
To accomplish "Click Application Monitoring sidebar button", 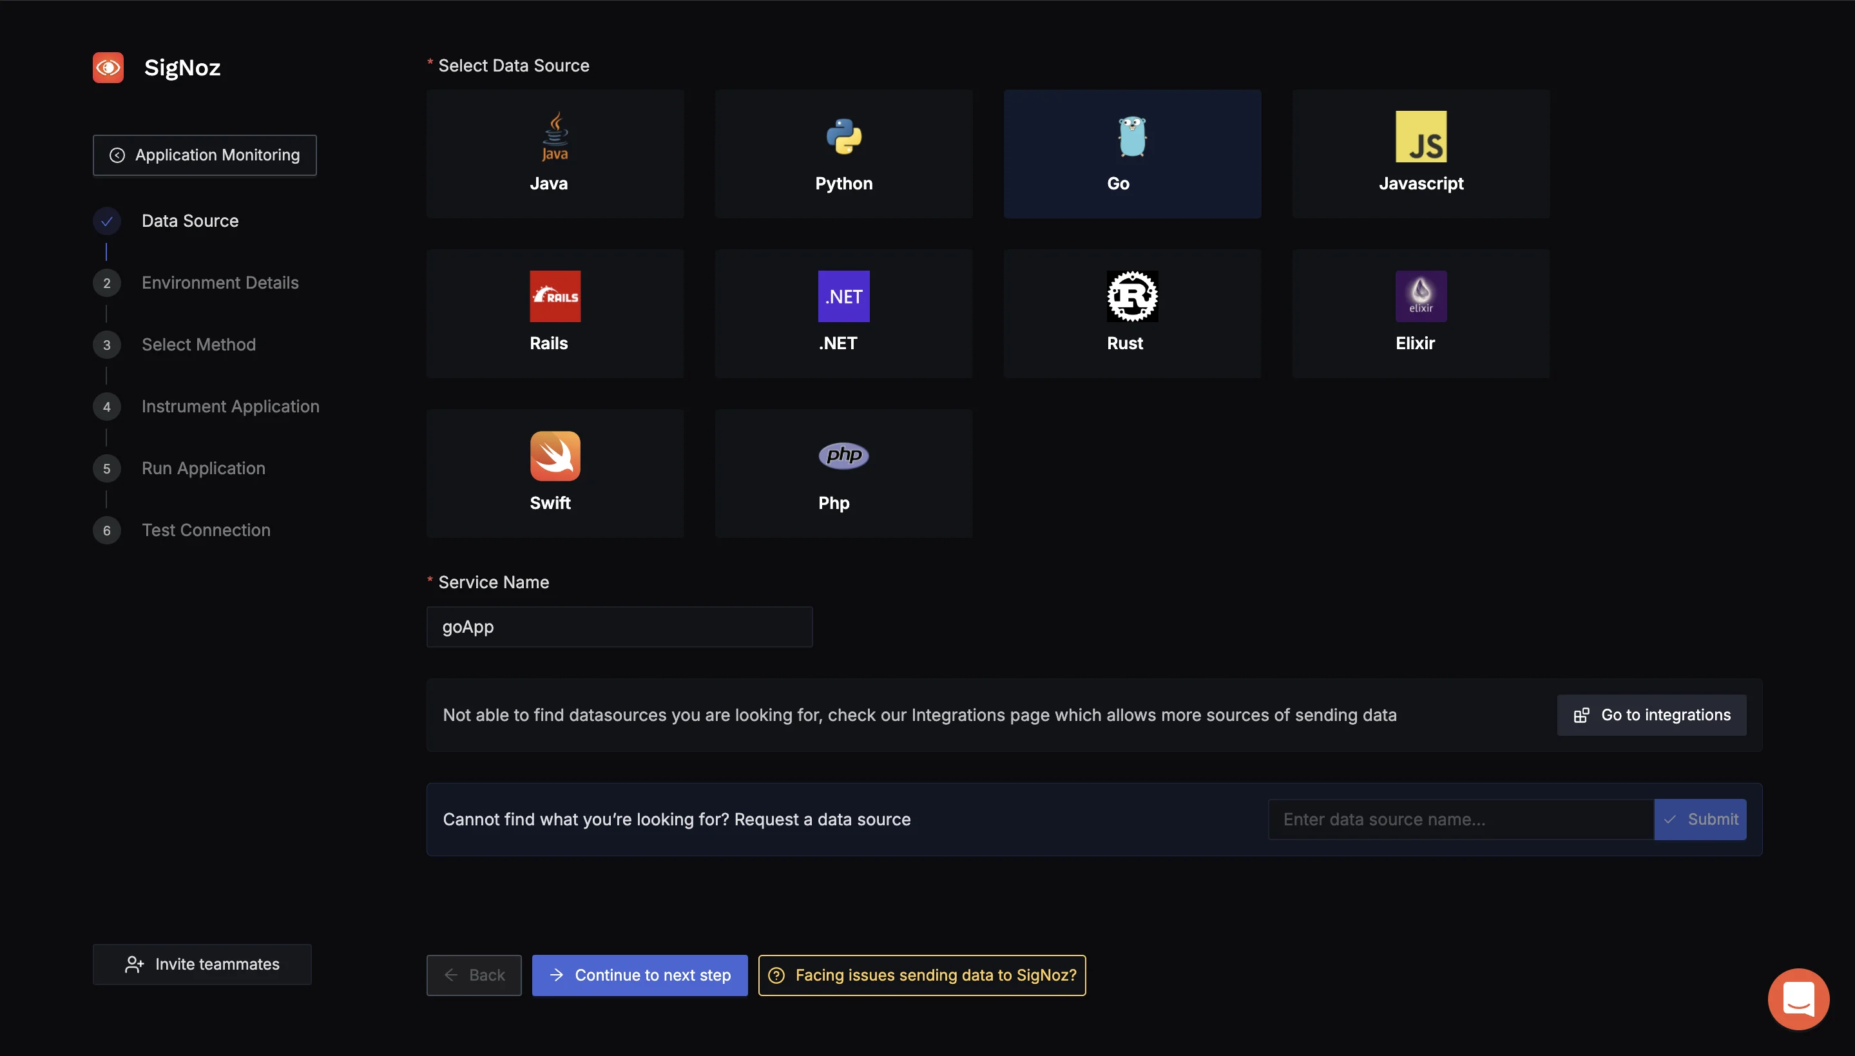I will click(x=204, y=154).
